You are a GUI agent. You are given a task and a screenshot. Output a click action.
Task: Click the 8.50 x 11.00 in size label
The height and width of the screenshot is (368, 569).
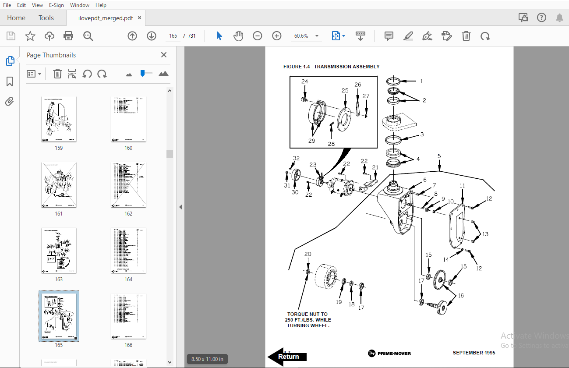pyautogui.click(x=207, y=359)
